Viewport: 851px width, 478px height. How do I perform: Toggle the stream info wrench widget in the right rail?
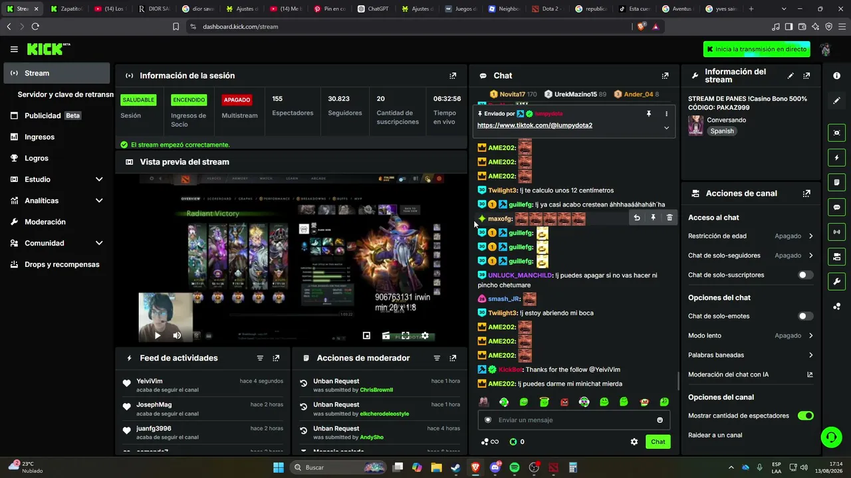(x=836, y=281)
